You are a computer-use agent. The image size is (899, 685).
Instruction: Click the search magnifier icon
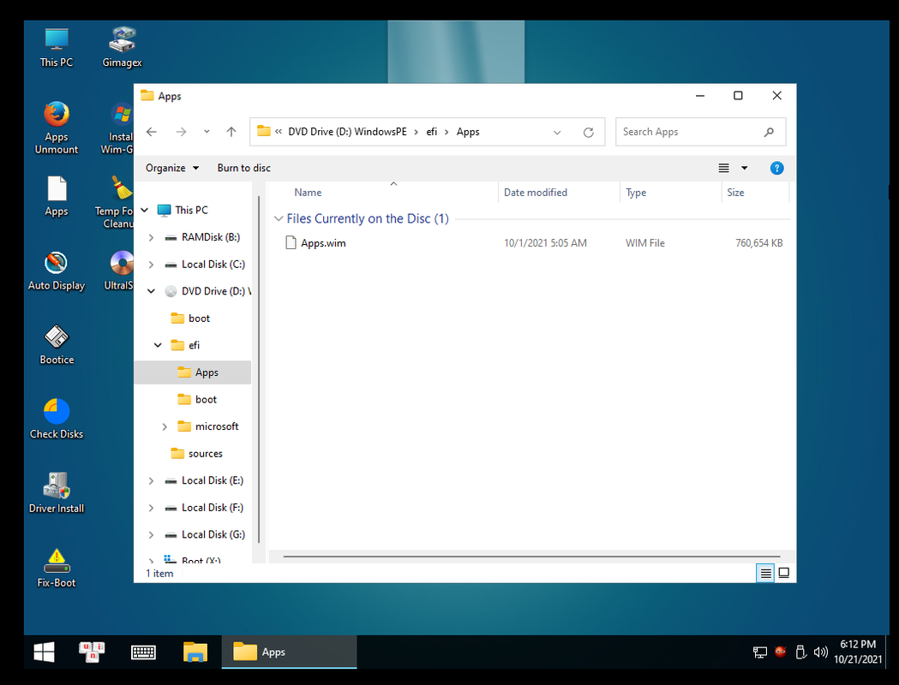coord(769,132)
